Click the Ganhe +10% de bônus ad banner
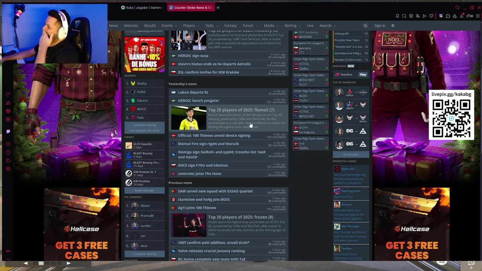This screenshot has width=482, height=271. click(x=144, y=55)
